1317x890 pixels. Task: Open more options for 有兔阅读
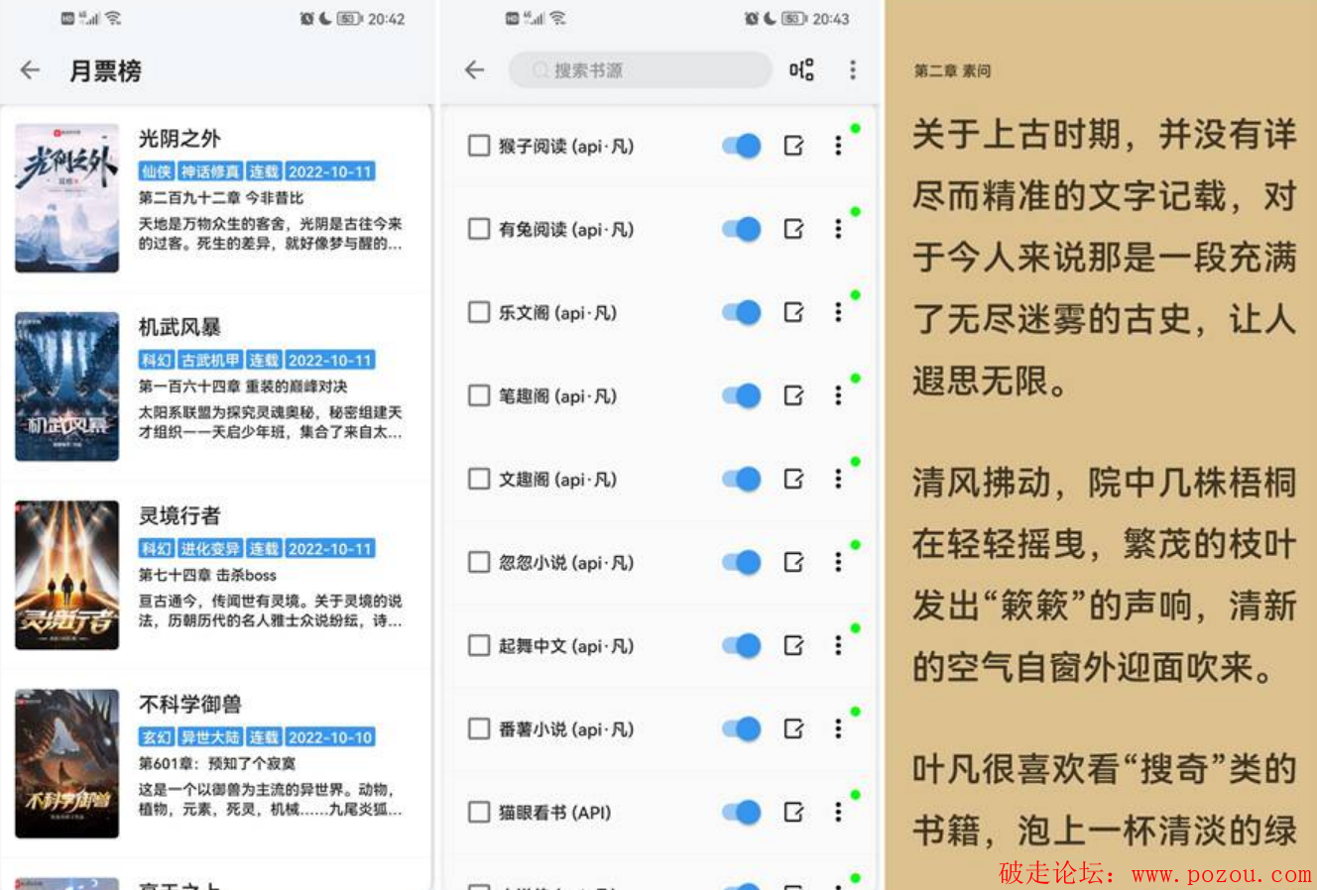pyautogui.click(x=838, y=229)
